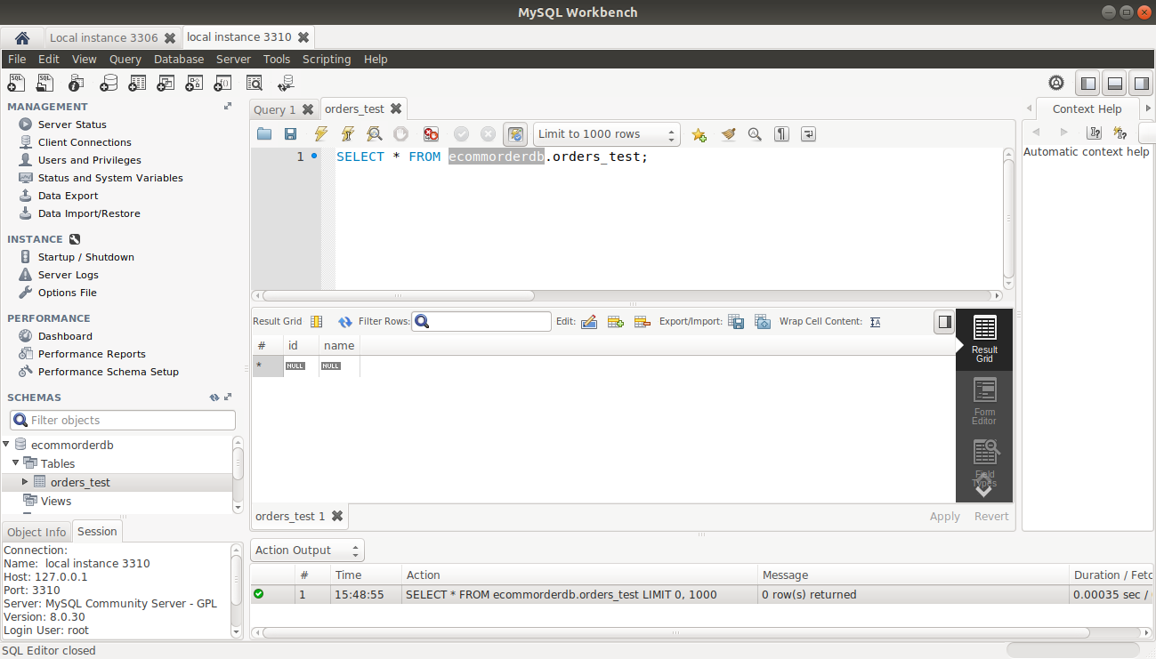Refresh the Schemas list
The width and height of the screenshot is (1156, 659).
click(212, 397)
